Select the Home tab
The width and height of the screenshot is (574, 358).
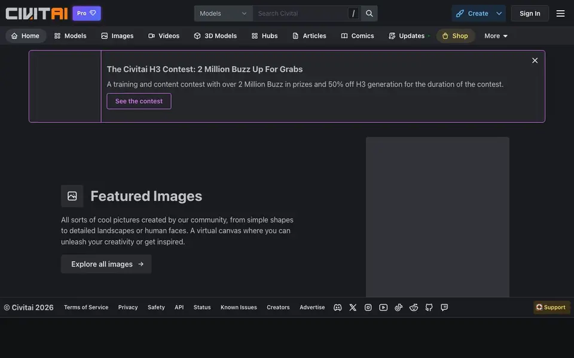click(x=25, y=36)
